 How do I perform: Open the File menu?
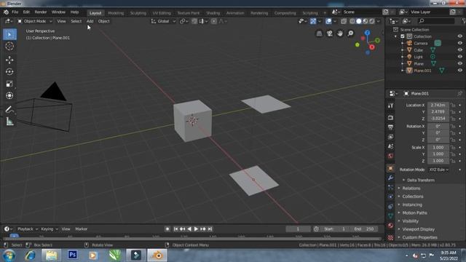[15, 12]
